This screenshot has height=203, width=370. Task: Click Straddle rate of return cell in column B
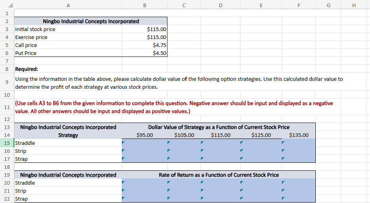point(144,183)
